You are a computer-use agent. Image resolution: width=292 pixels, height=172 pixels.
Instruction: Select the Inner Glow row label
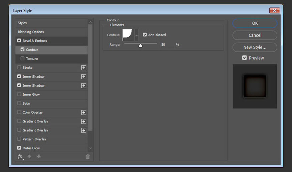point(31,95)
